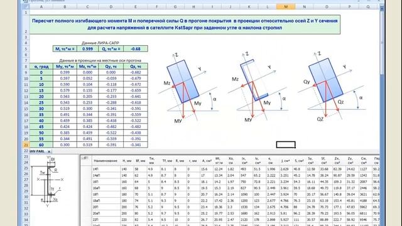This screenshot has width=402, height=226.
Task: Click moment input value 0.599 in row 5
Action: tap(87, 49)
